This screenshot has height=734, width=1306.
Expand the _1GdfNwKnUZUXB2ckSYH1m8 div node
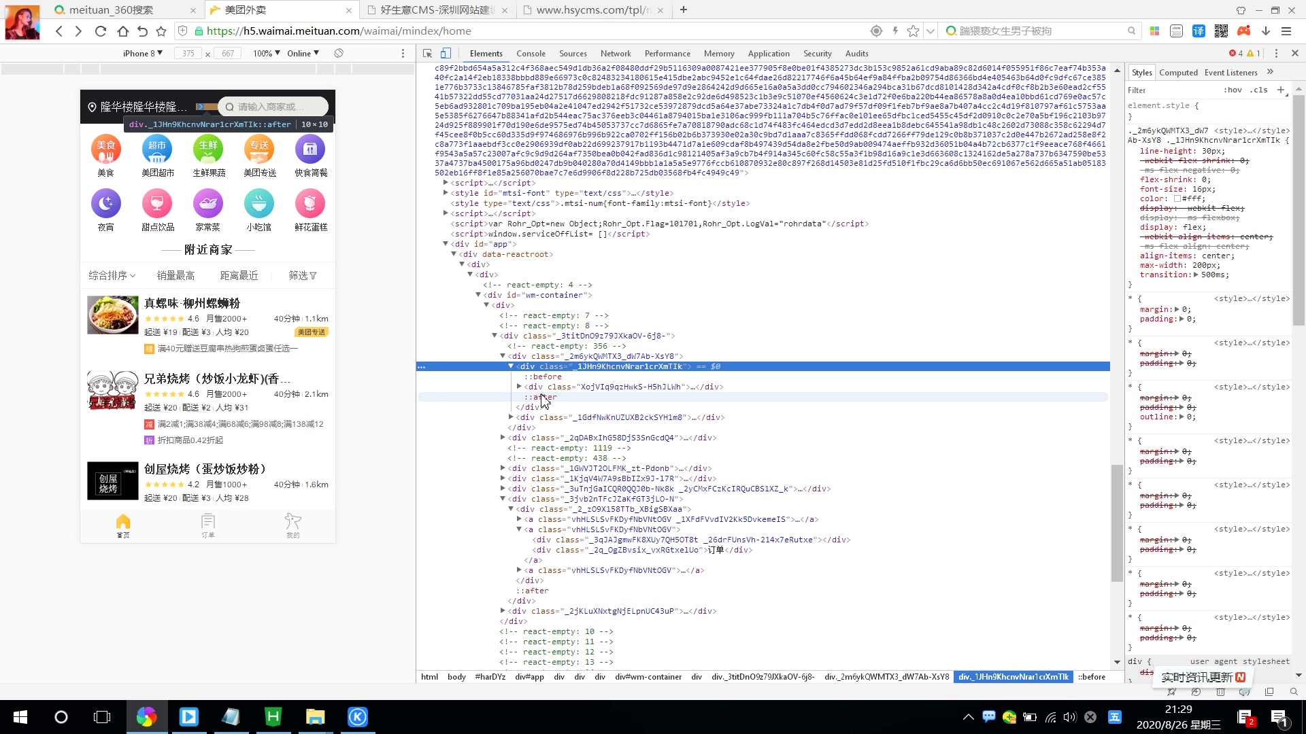pyautogui.click(x=511, y=417)
